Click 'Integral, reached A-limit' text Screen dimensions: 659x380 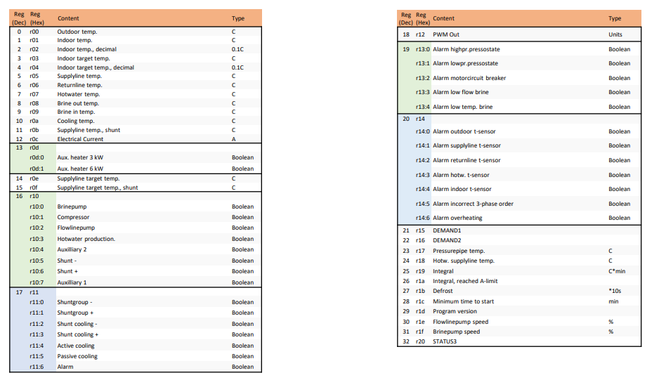[465, 281]
